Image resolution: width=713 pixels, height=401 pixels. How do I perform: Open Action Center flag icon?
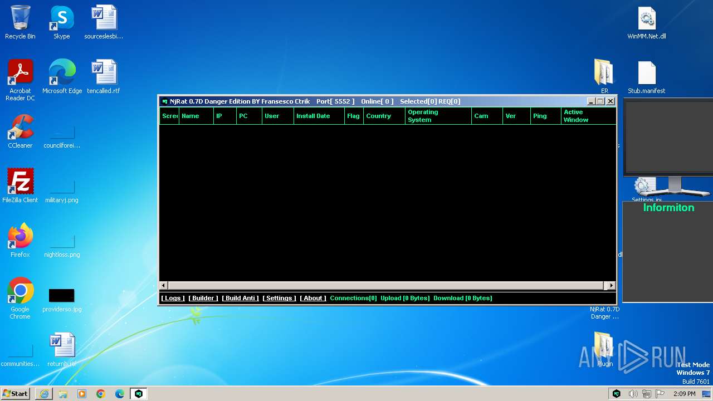pyautogui.click(x=660, y=394)
